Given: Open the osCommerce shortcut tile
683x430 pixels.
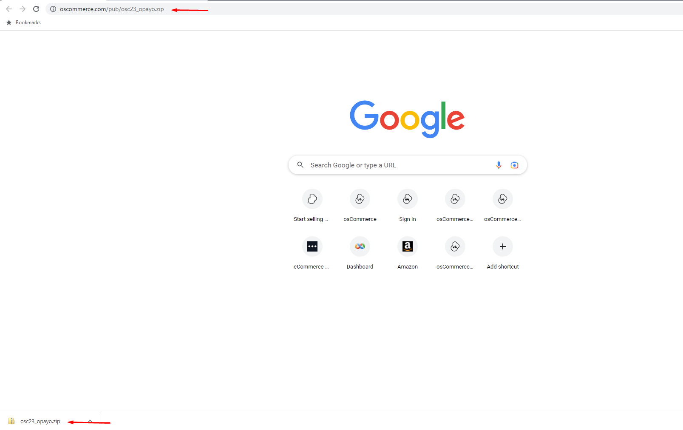Looking at the screenshot, I should 360,206.
